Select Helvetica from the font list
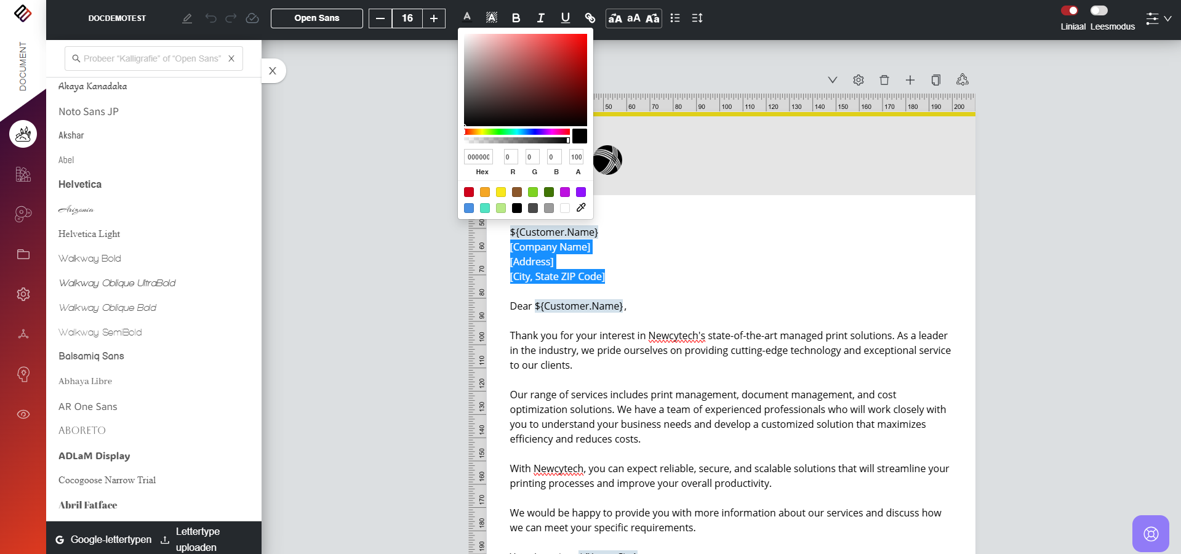This screenshot has width=1181, height=554. click(80, 185)
